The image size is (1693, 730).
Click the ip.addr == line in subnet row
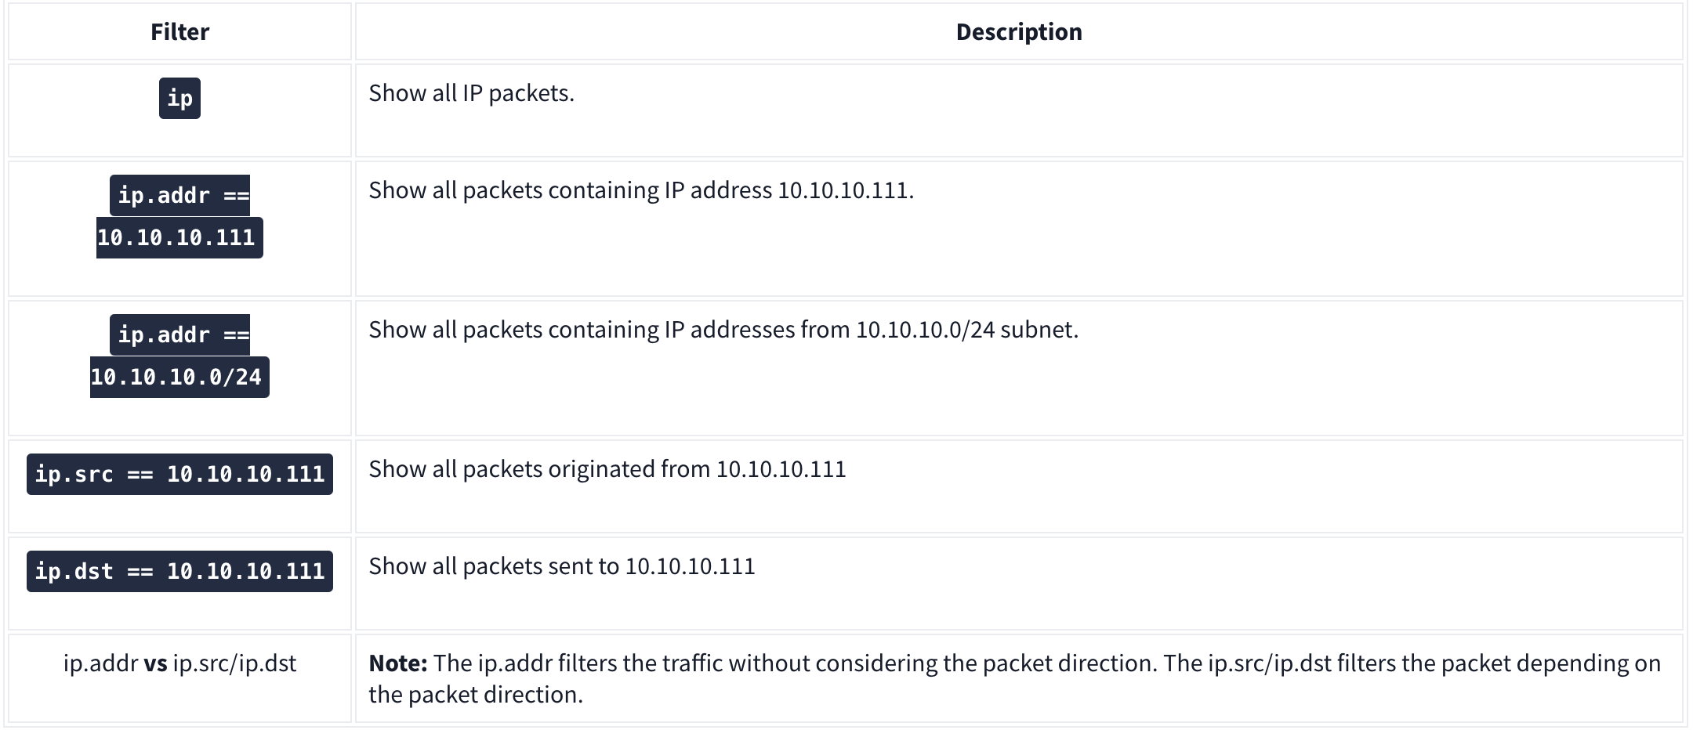coord(179,334)
